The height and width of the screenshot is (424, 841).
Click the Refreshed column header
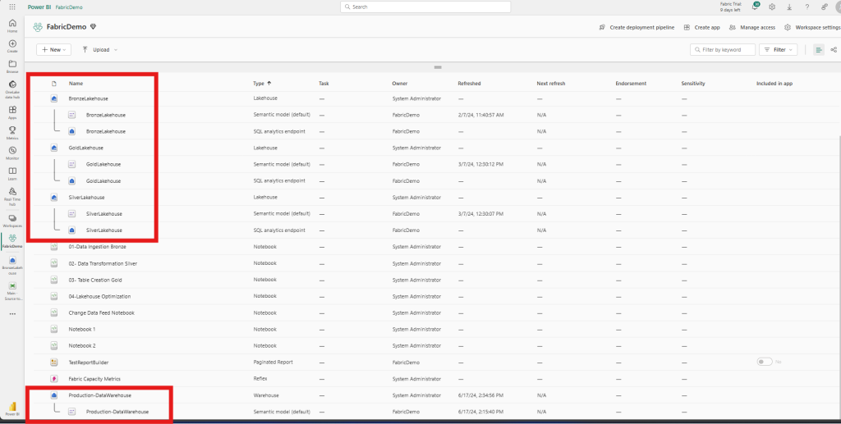(469, 84)
